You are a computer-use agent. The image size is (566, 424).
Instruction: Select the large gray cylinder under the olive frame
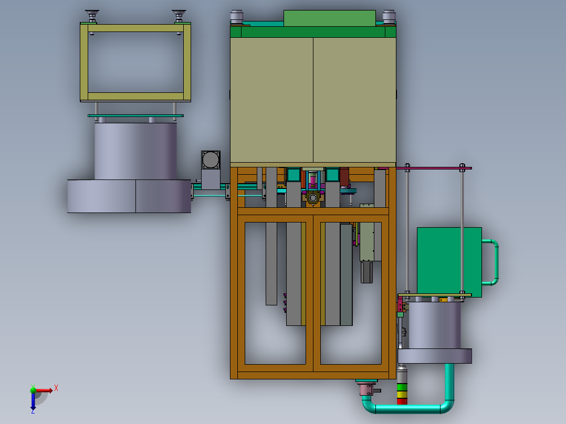135,151
